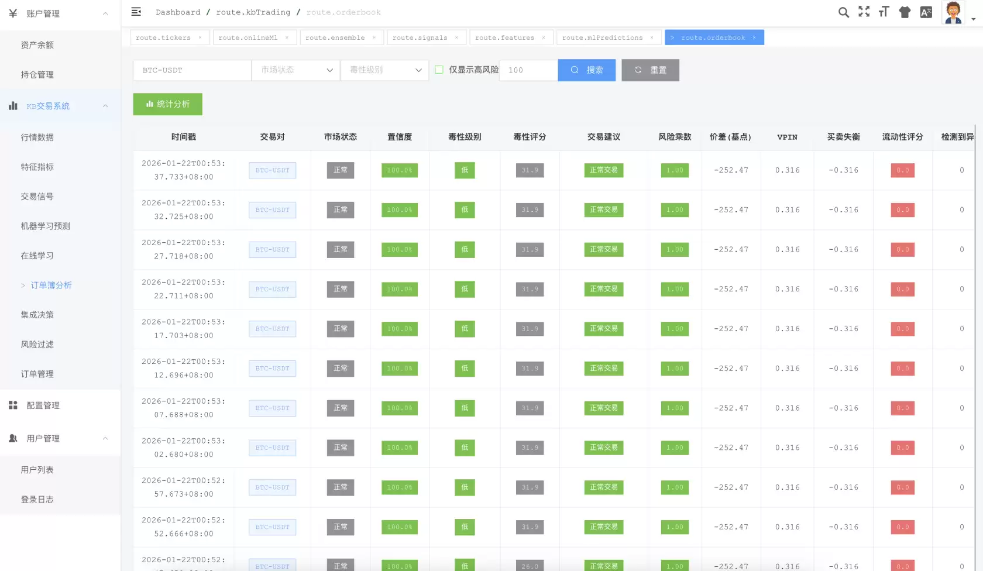Open 订单管理 in sidebar
Image resolution: width=983 pixels, height=571 pixels.
pos(60,374)
